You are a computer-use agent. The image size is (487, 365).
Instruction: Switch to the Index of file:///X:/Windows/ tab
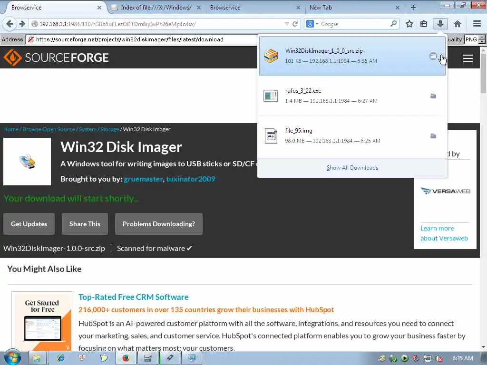coord(156,8)
